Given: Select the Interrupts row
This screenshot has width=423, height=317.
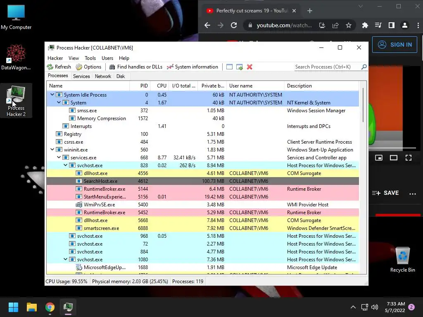Looking at the screenshot, I should tap(202, 126).
